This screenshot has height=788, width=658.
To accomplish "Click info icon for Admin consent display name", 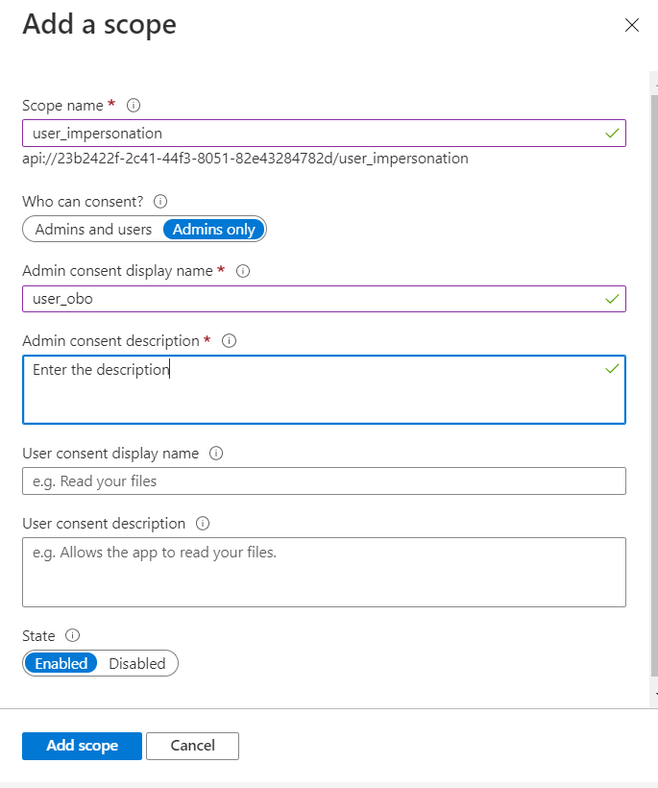I will pos(243,271).
